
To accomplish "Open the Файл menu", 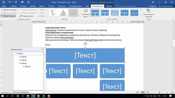I will coord(4,6).
